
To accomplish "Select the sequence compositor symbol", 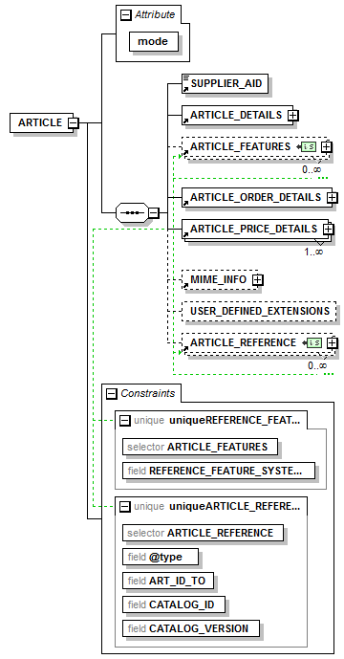I will click(132, 213).
